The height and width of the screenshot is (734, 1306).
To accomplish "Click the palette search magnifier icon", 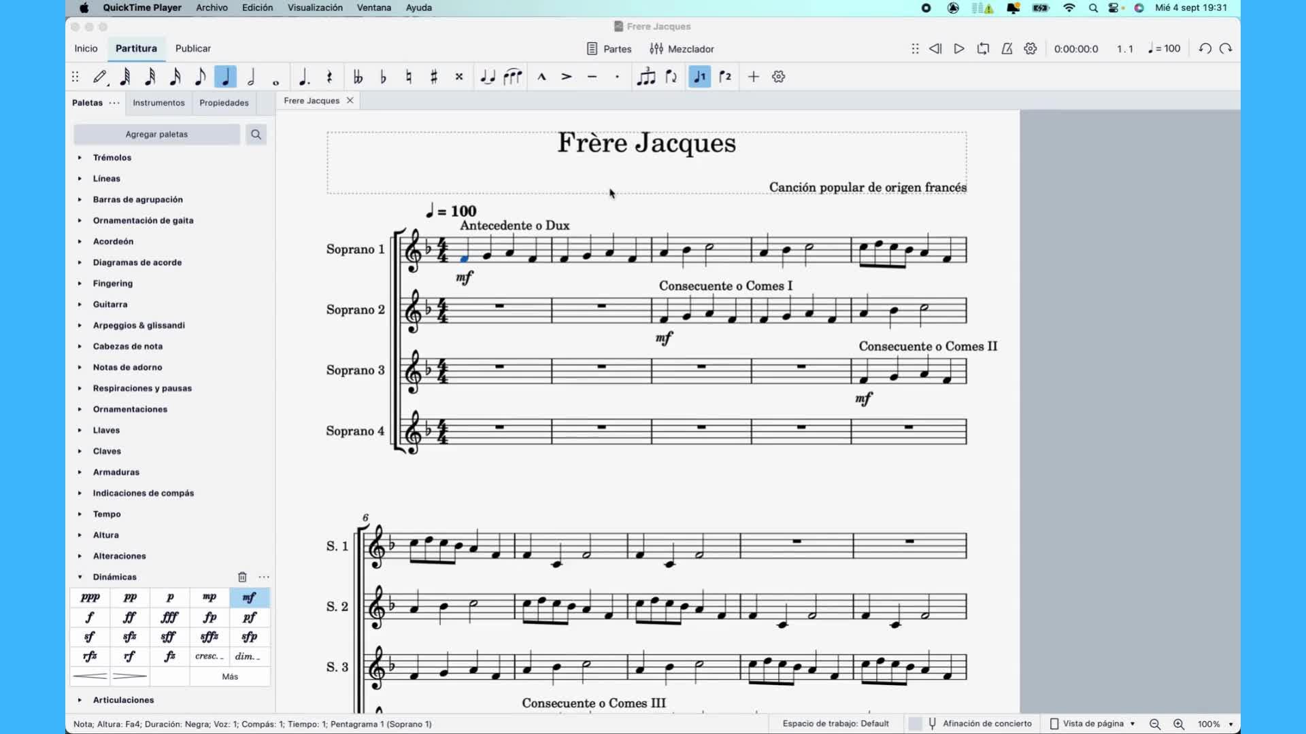I will point(256,135).
